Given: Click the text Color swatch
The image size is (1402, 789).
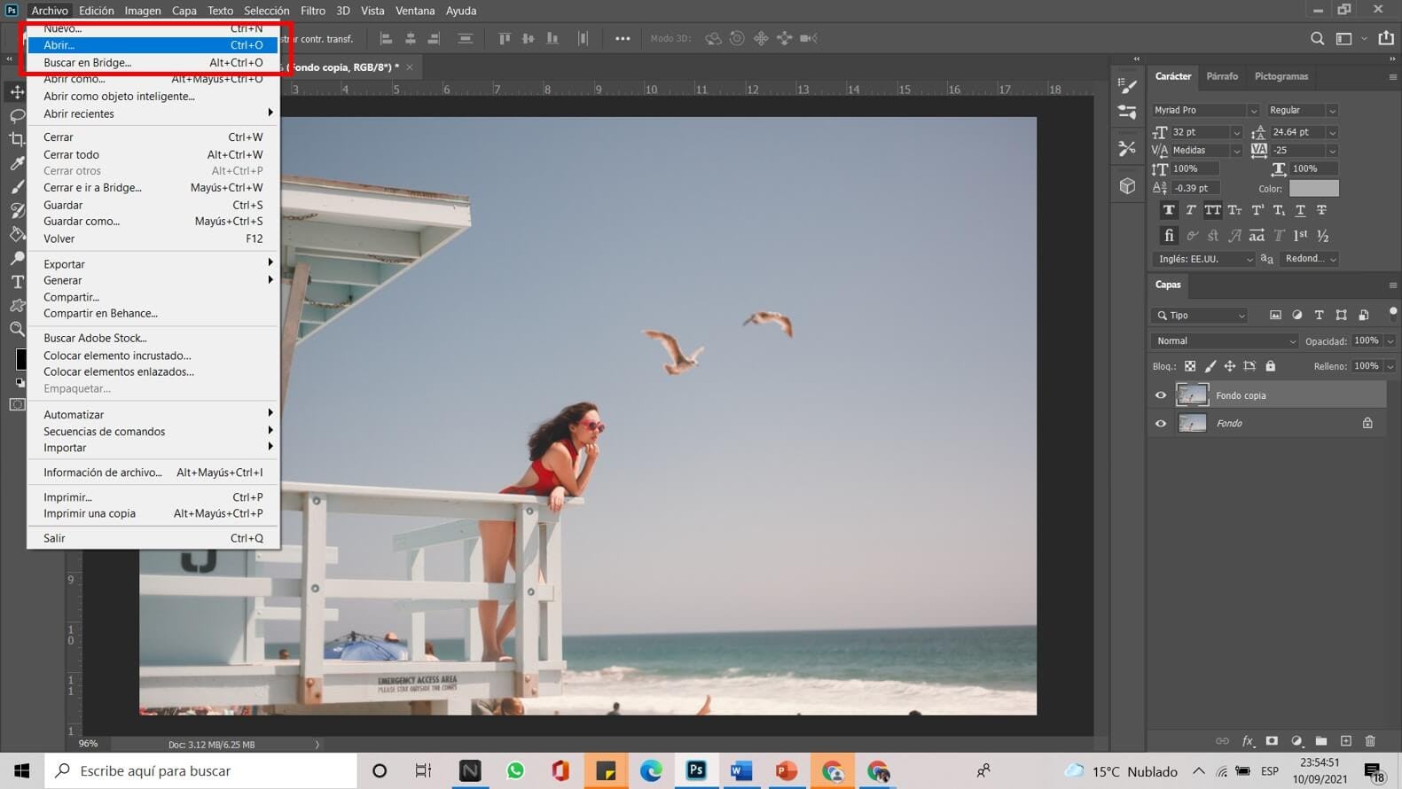Looking at the screenshot, I should tap(1313, 189).
